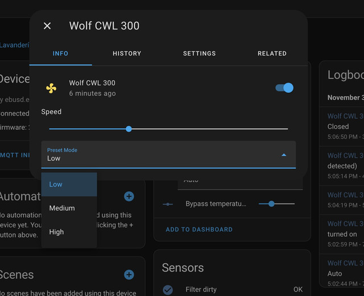Image resolution: width=364 pixels, height=296 pixels.
Task: Close the Wolf CWL 300 dialog
Action: tap(47, 26)
